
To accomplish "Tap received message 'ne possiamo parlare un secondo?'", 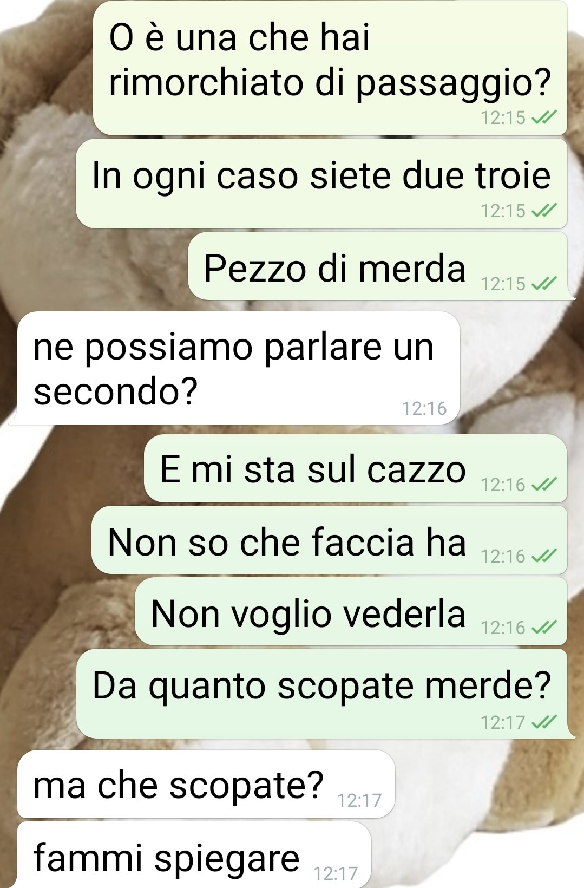I will [234, 368].
